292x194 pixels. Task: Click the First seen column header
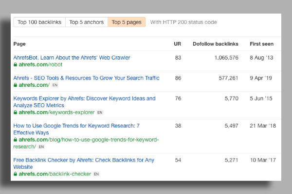click(262, 44)
